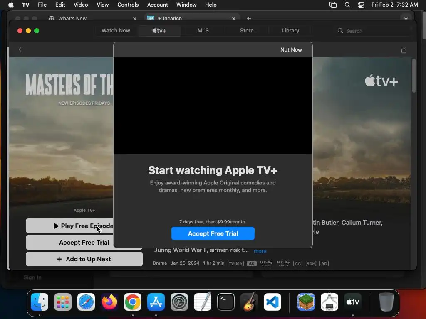Open App Store from the Dock

point(156,302)
